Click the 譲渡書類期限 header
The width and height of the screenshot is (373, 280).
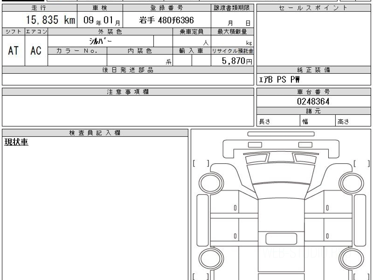[x=232, y=8]
